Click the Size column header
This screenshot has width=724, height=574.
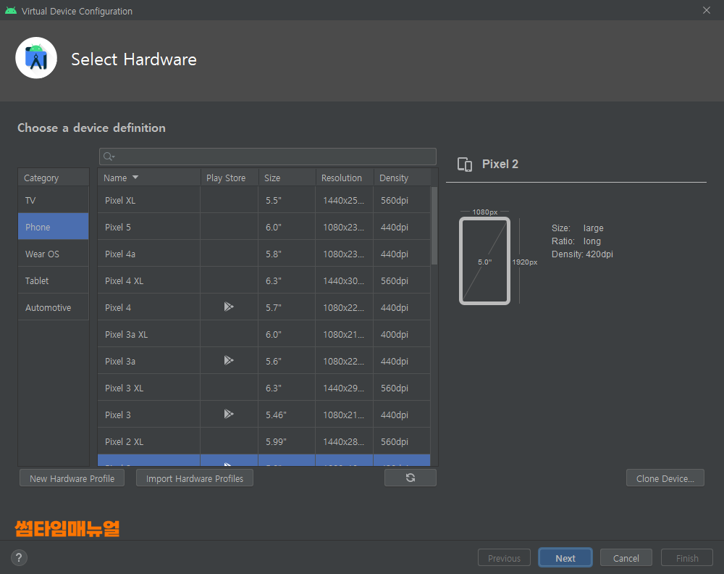(287, 178)
